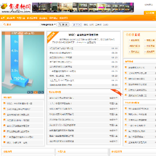
Task: Focus the search text field
Action: [21, 25]
